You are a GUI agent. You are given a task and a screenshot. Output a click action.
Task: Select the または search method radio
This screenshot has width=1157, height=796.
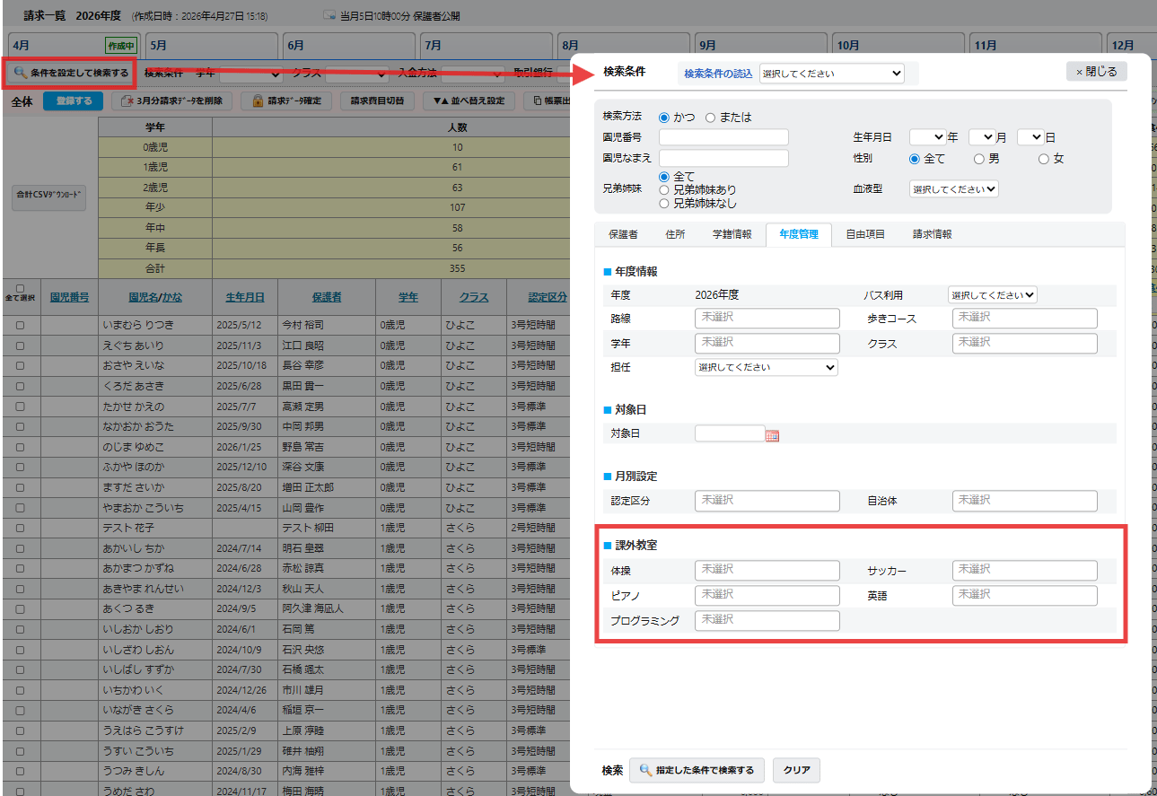711,118
